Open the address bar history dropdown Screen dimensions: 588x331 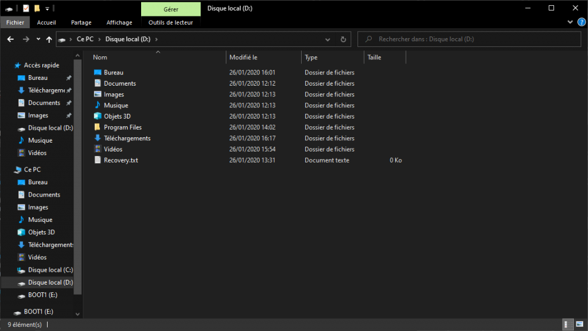328,39
